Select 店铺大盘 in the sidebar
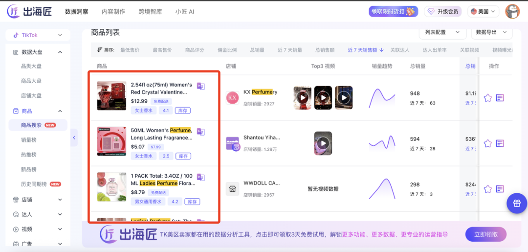Image resolution: width=528 pixels, height=252 pixels. (31, 96)
